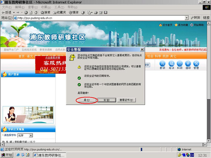Click 网站帮助 link
Screen dimensions: 211x158
click(x=197, y=25)
